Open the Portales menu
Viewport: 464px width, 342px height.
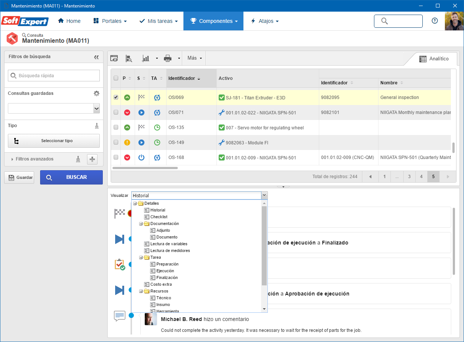click(x=110, y=21)
